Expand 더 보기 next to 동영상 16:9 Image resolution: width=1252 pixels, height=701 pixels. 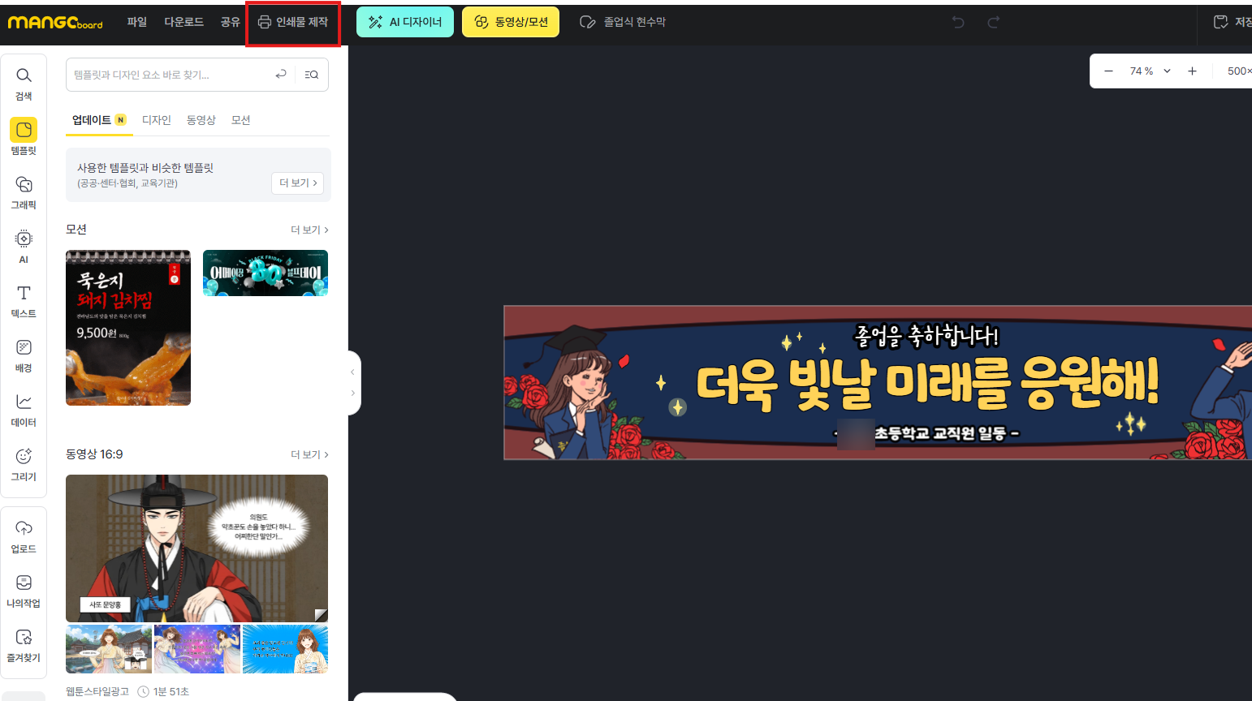click(x=309, y=455)
